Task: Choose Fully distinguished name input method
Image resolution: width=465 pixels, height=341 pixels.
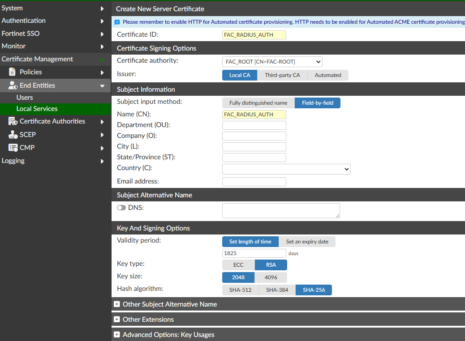Action: (258, 103)
